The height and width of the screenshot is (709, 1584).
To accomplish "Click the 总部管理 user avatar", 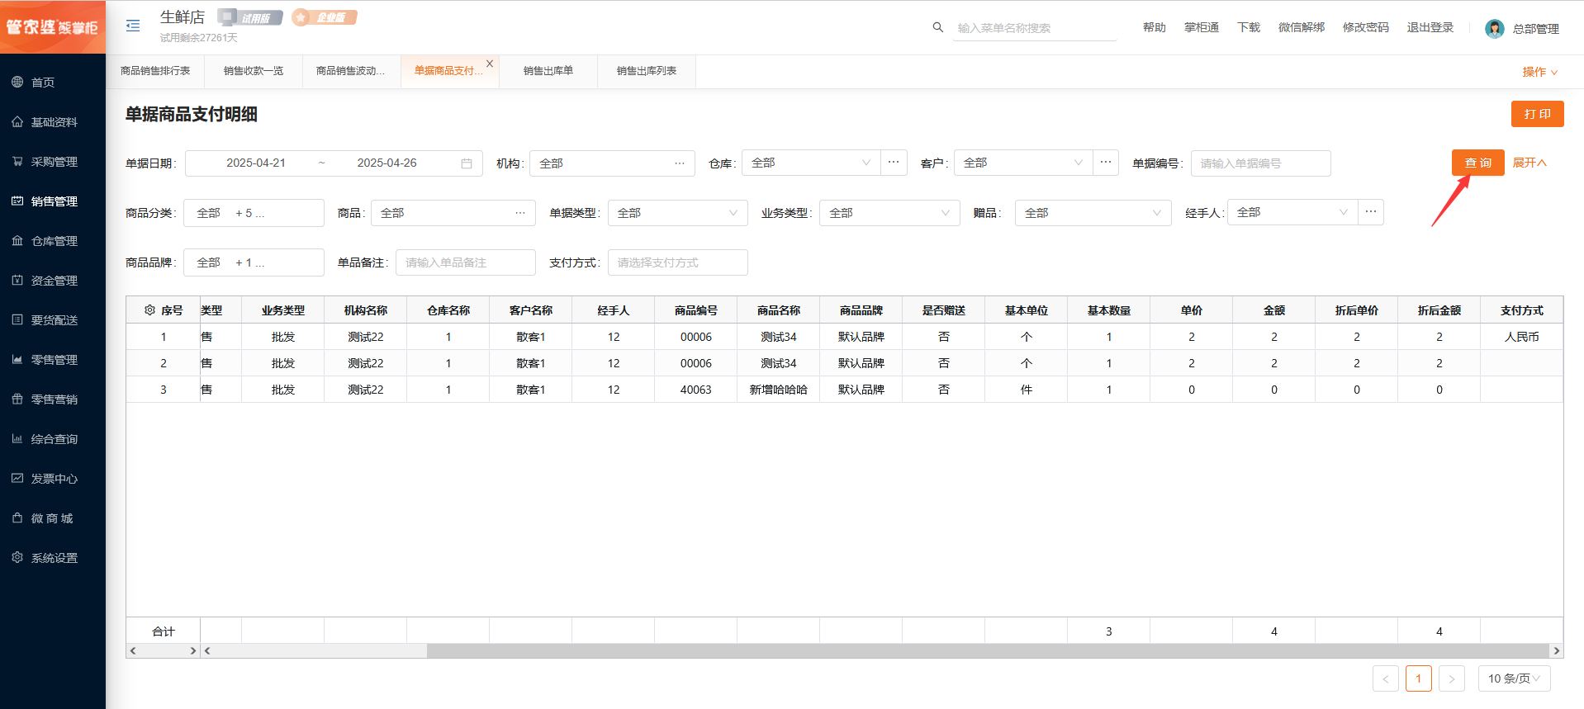I will (1494, 29).
